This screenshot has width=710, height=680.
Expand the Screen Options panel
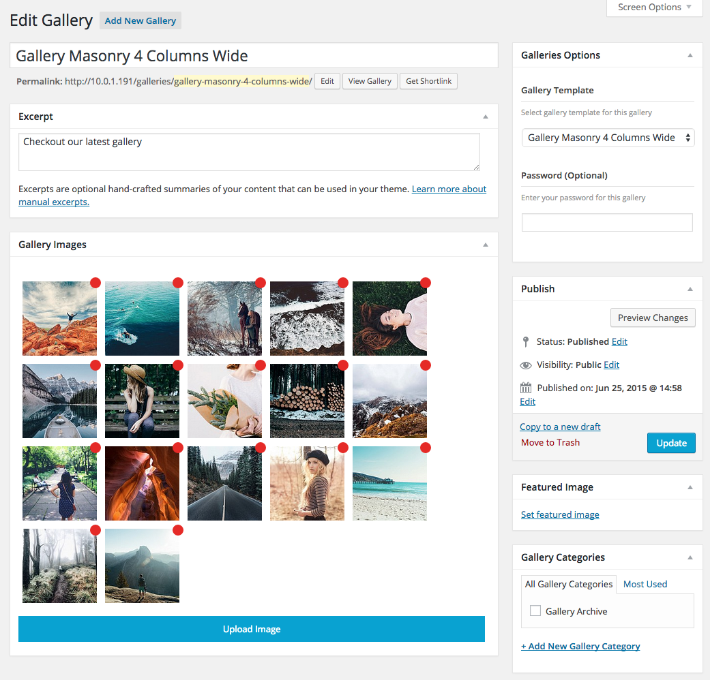(x=653, y=7)
